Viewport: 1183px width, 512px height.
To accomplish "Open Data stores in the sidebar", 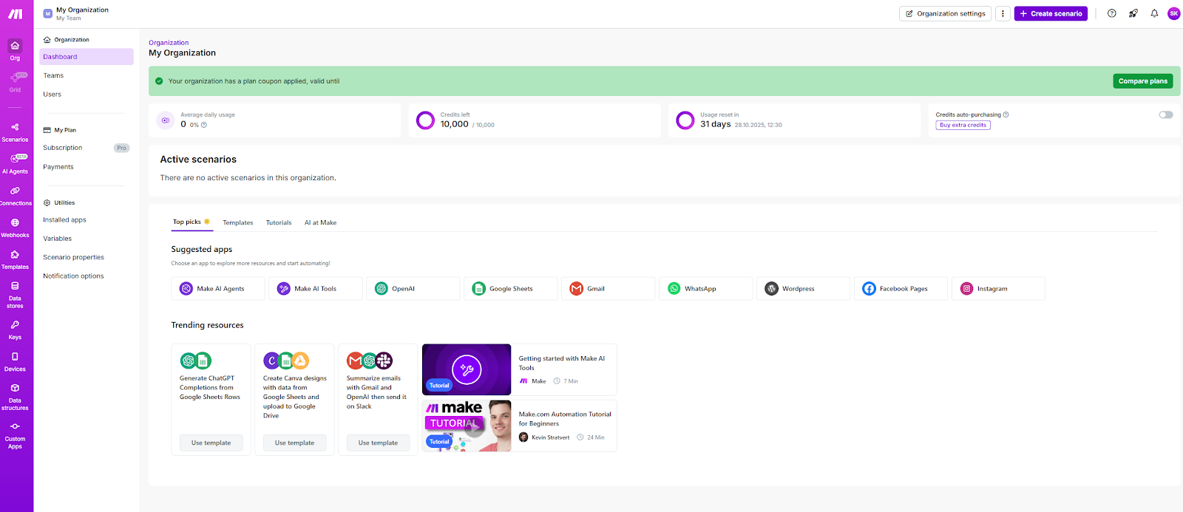I will (x=15, y=294).
